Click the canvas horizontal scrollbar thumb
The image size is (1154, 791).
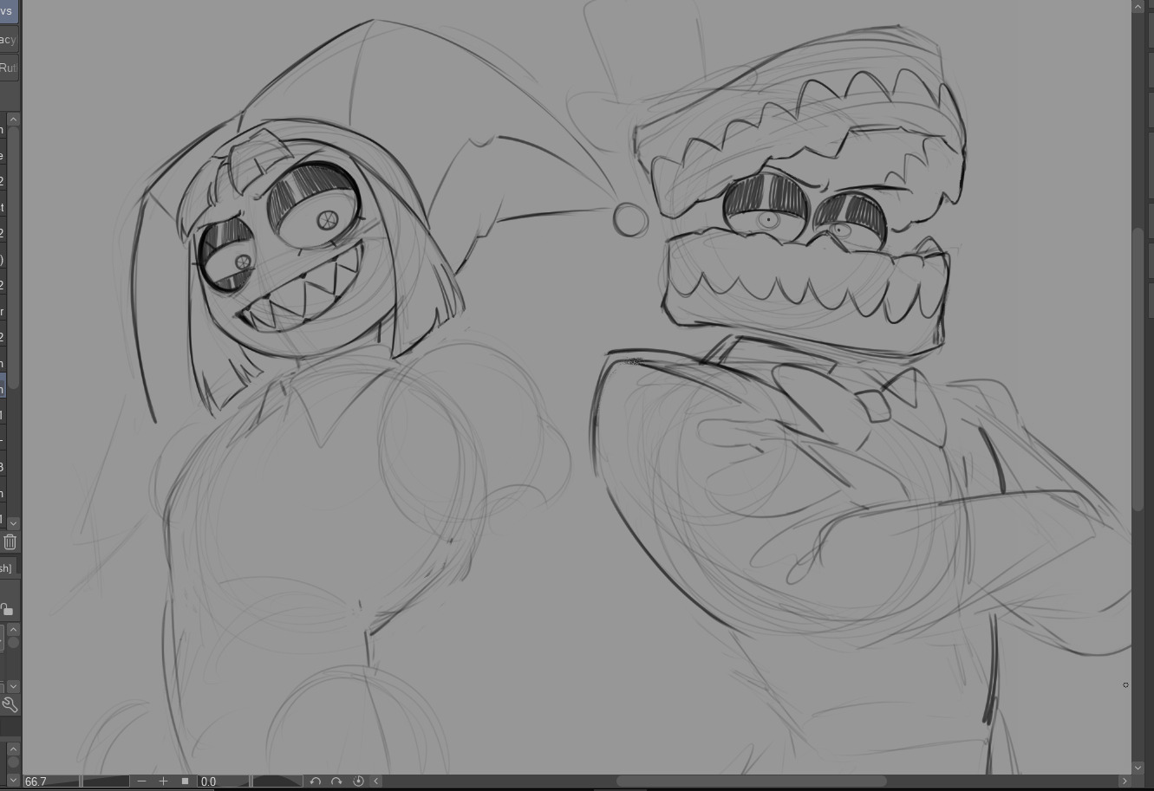point(751,781)
